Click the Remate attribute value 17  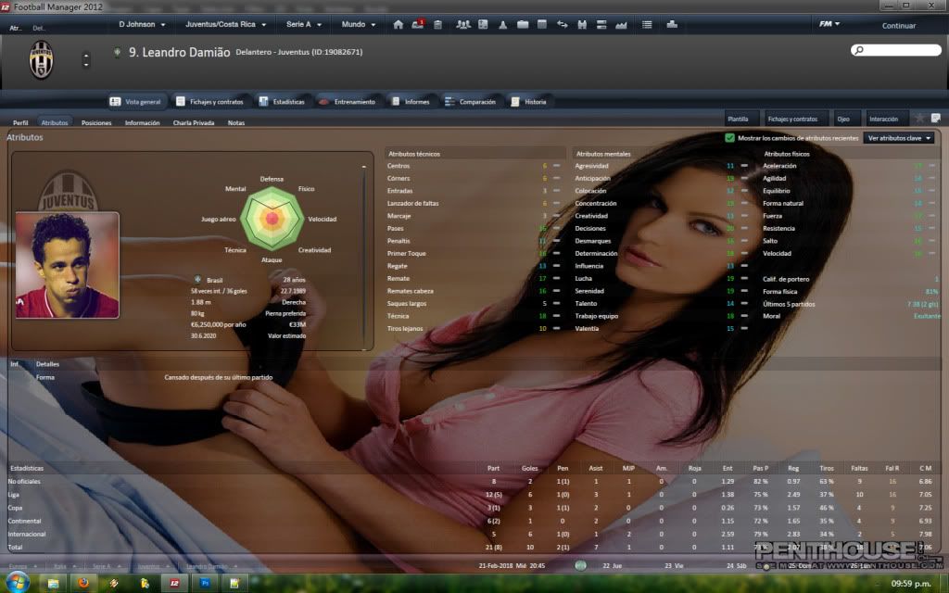(x=542, y=278)
